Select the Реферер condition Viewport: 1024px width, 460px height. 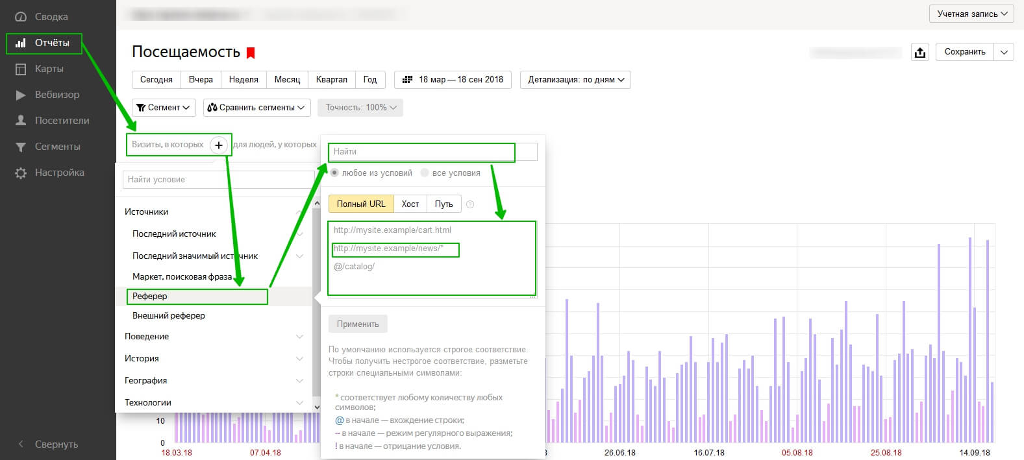(214, 297)
